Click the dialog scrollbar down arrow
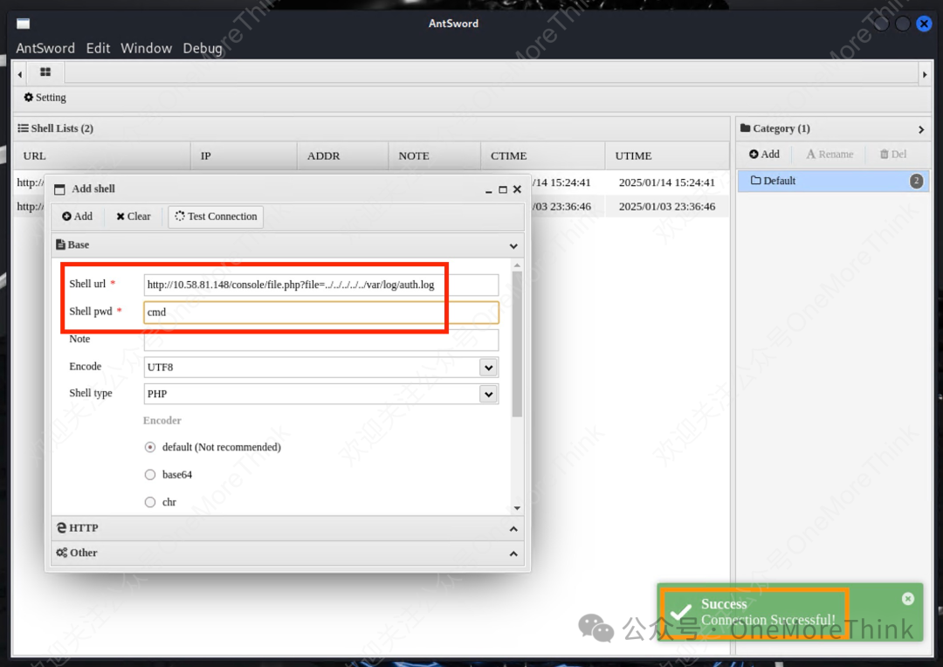The height and width of the screenshot is (667, 943). pyautogui.click(x=517, y=508)
